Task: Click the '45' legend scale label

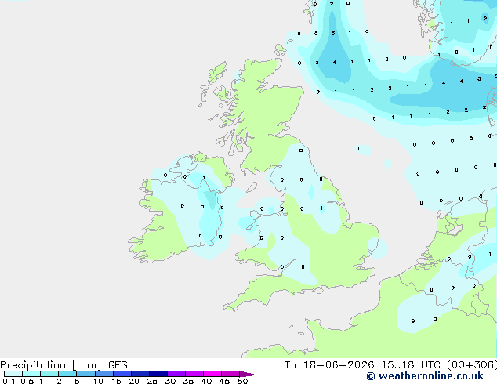Action: pos(224,381)
